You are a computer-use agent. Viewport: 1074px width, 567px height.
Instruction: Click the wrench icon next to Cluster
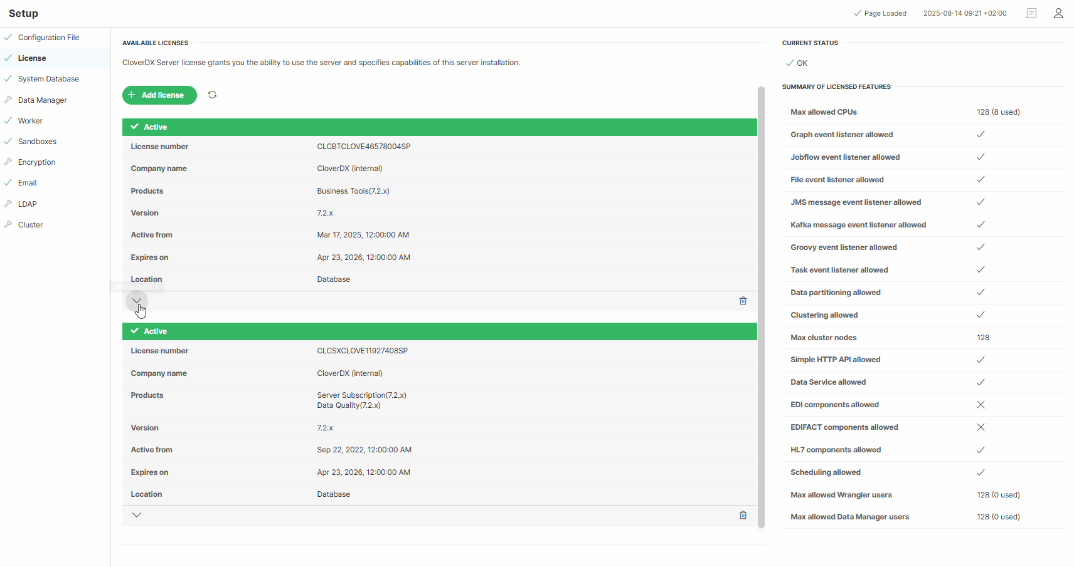click(x=8, y=224)
